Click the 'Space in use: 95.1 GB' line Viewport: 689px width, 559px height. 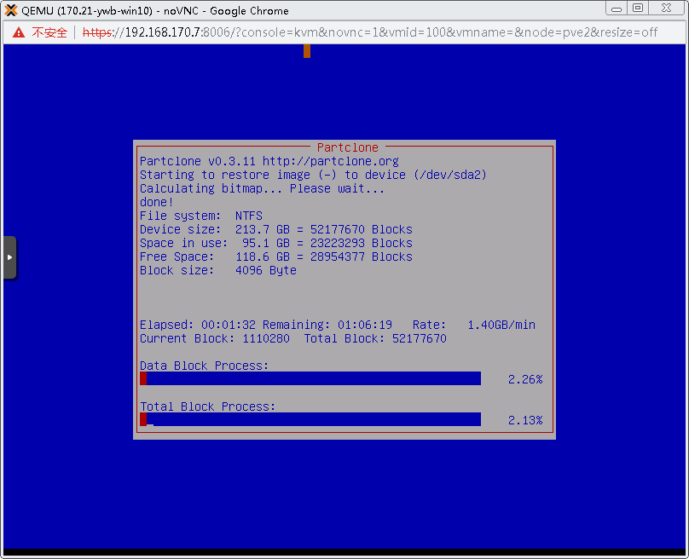276,243
